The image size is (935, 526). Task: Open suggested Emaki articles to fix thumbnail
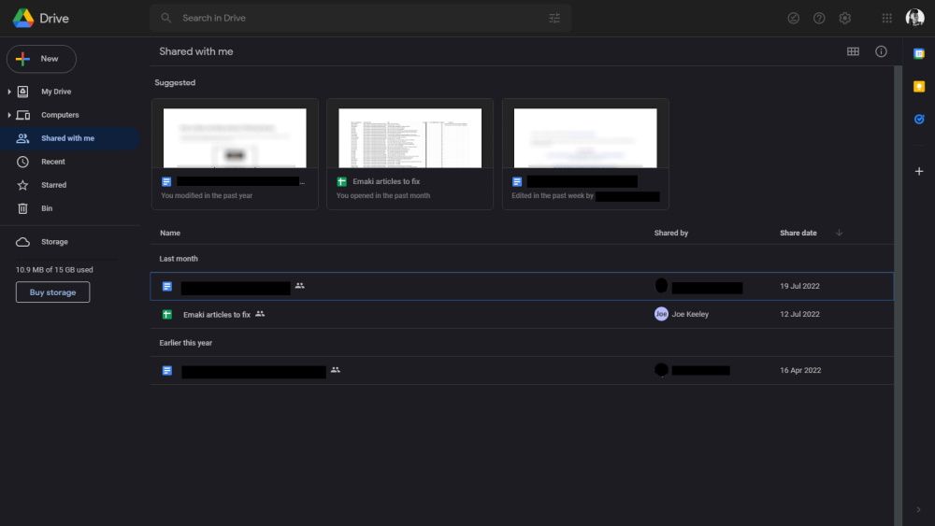[x=410, y=154]
